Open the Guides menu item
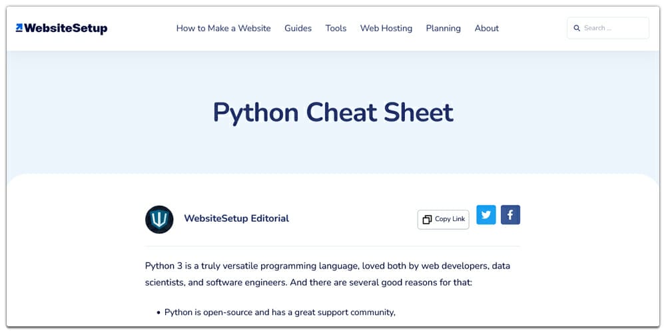The width and height of the screenshot is (666, 333). tap(298, 28)
